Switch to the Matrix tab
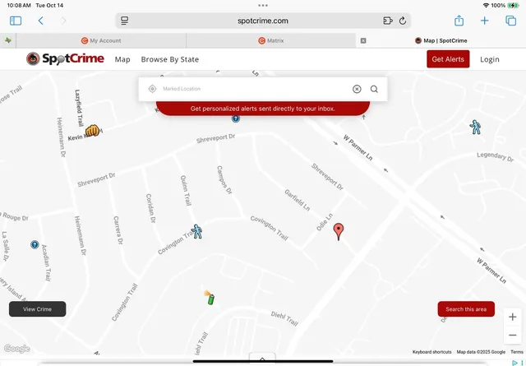 pyautogui.click(x=271, y=39)
